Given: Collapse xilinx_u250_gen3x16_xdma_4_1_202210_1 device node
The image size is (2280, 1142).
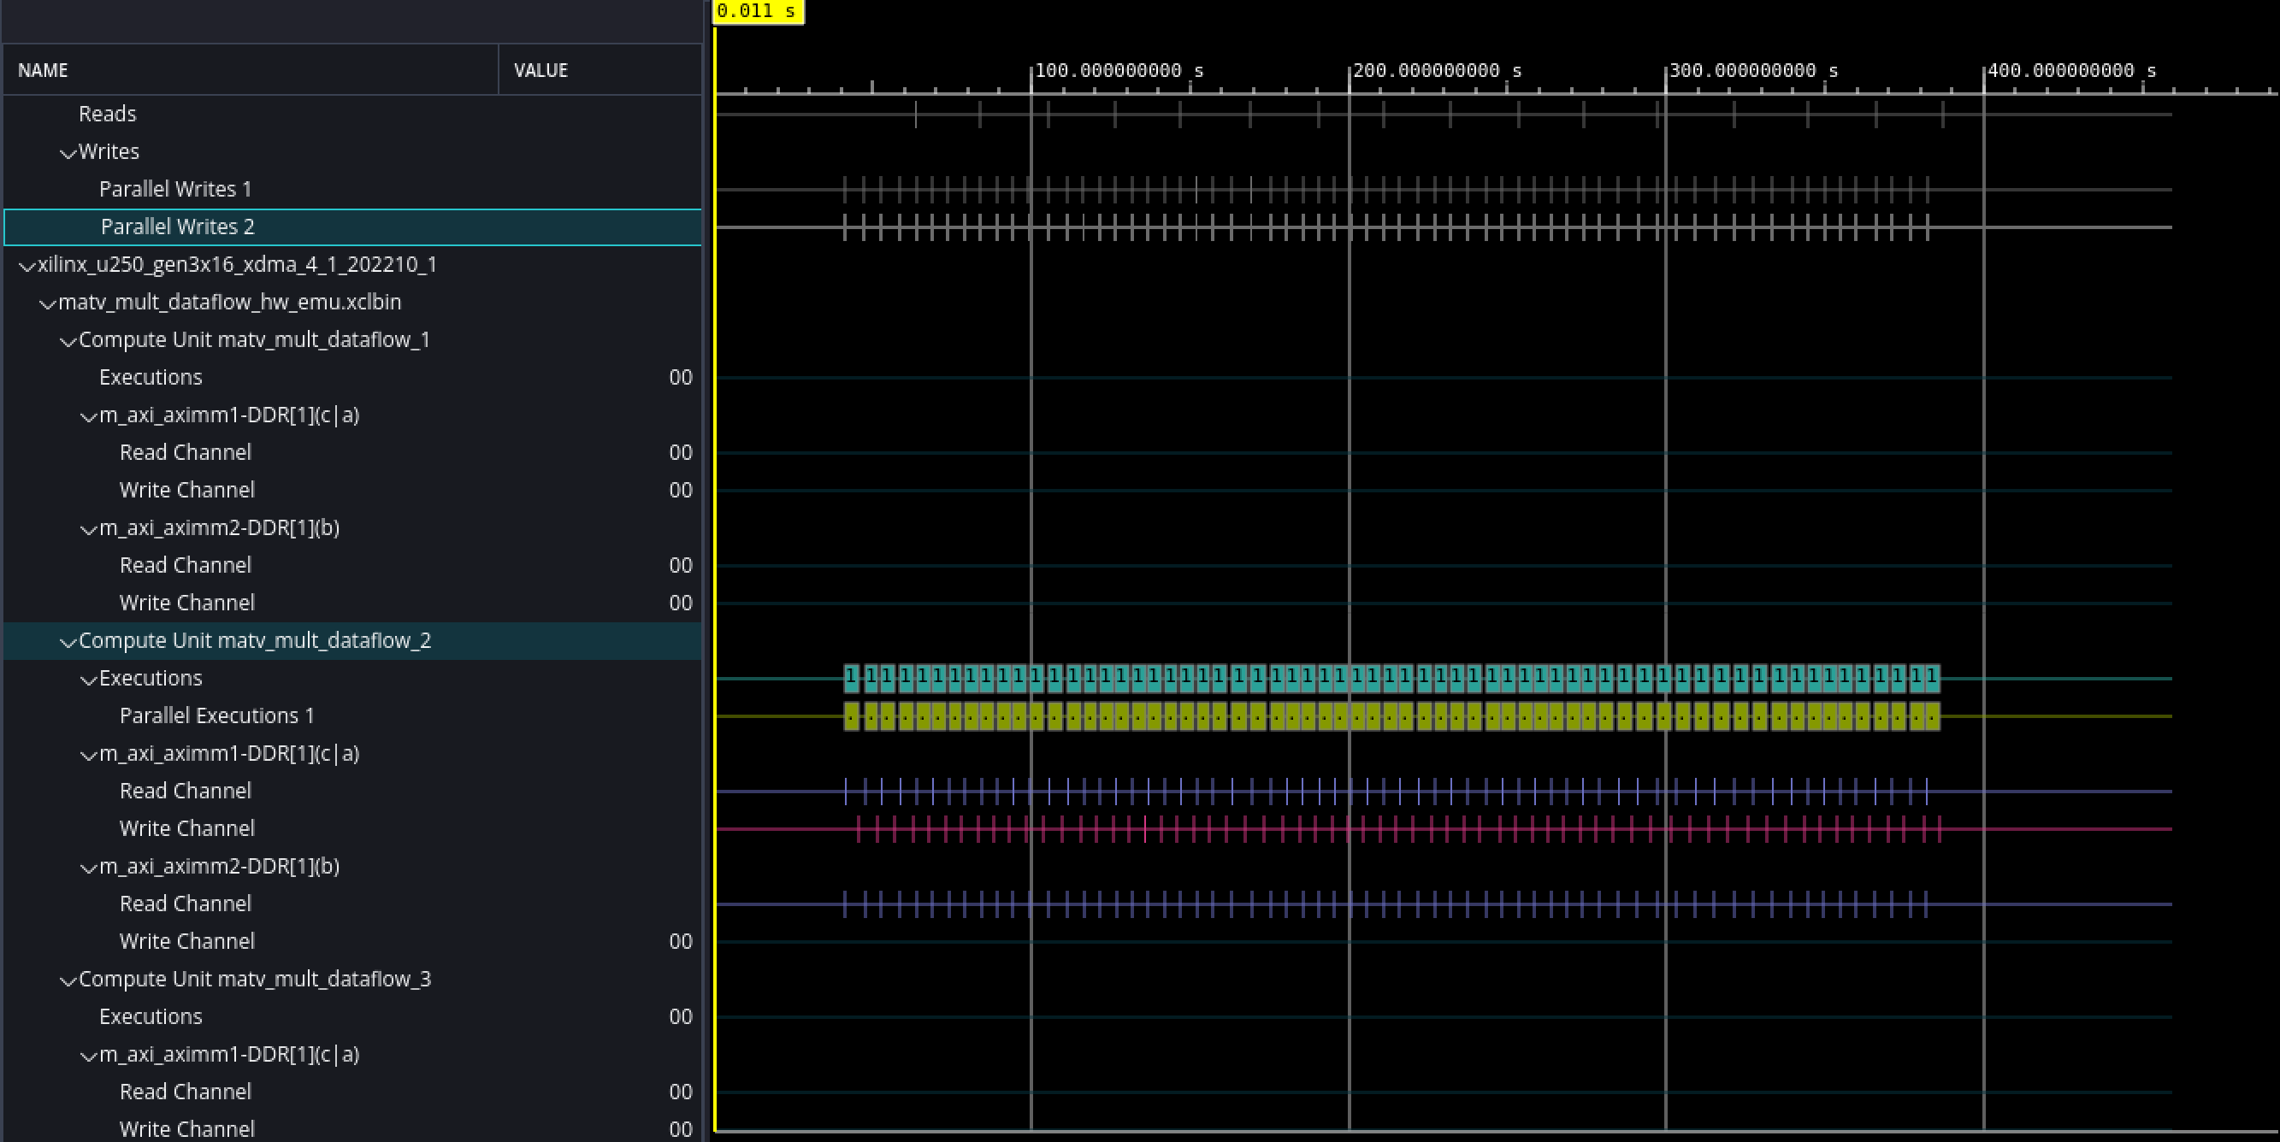Looking at the screenshot, I should 27,266.
